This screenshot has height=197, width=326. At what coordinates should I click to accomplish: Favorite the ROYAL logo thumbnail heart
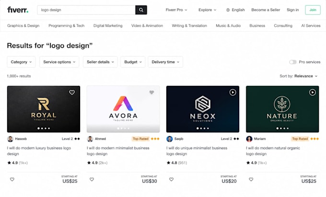pyautogui.click(x=72, y=92)
